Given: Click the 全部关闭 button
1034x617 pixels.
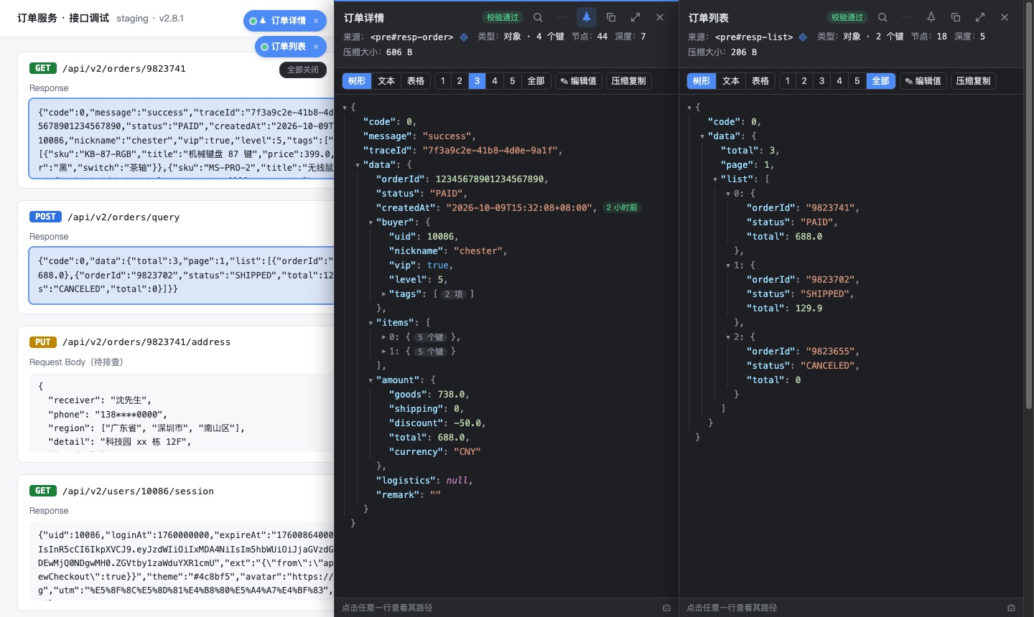Looking at the screenshot, I should tap(303, 70).
